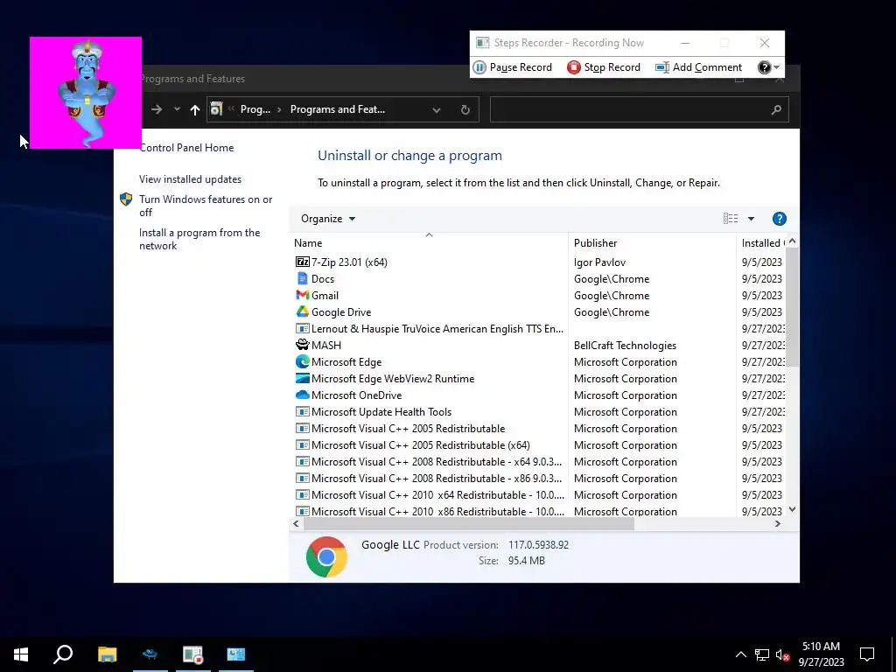The width and height of the screenshot is (896, 672).
Task: Click the Control Panel taskbar icon
Action: click(236, 654)
